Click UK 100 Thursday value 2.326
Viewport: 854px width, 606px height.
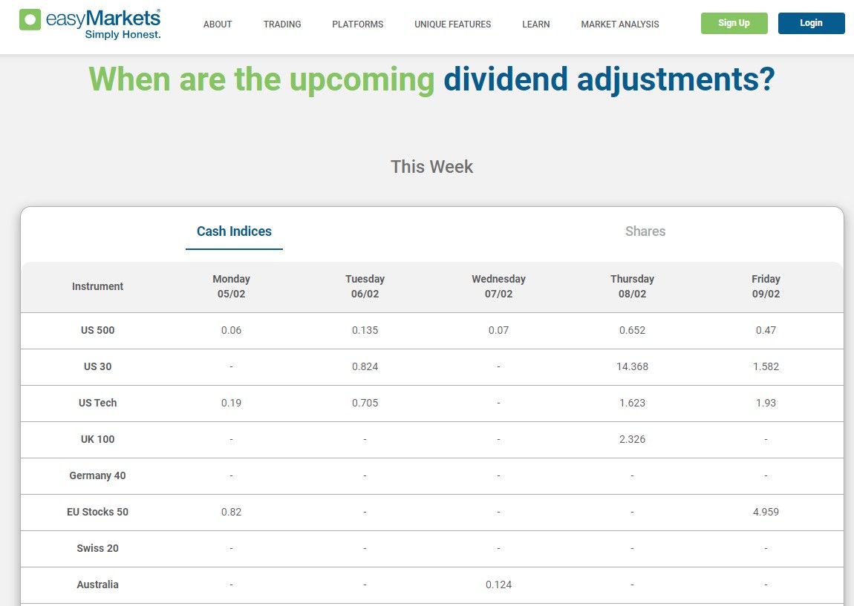pyautogui.click(x=632, y=440)
